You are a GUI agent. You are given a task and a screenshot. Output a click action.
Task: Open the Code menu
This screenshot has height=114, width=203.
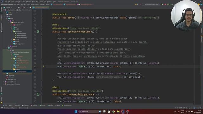click(23, 2)
